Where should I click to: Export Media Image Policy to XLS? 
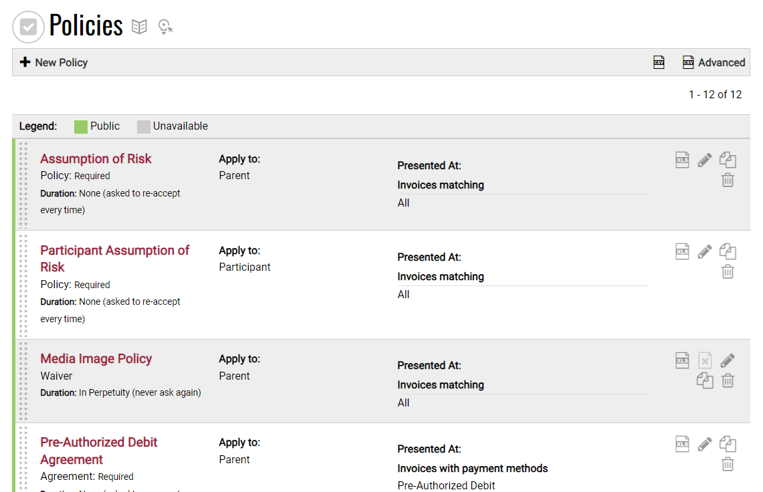(682, 360)
